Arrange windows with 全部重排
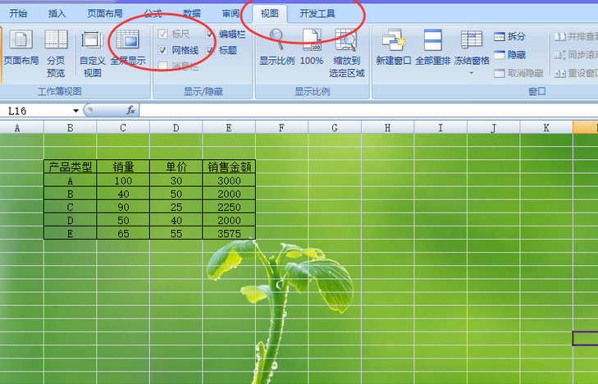The width and height of the screenshot is (598, 384). 434,48
